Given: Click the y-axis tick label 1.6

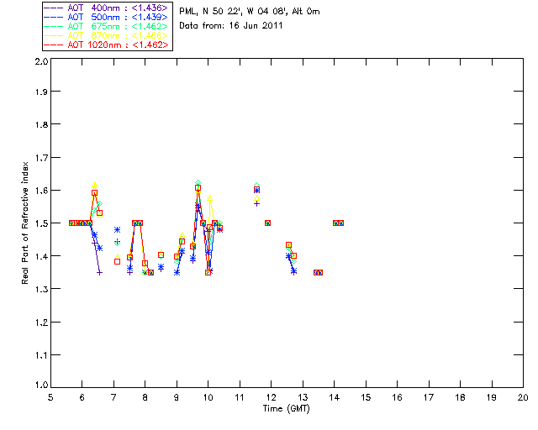Looking at the screenshot, I should click(x=41, y=191).
